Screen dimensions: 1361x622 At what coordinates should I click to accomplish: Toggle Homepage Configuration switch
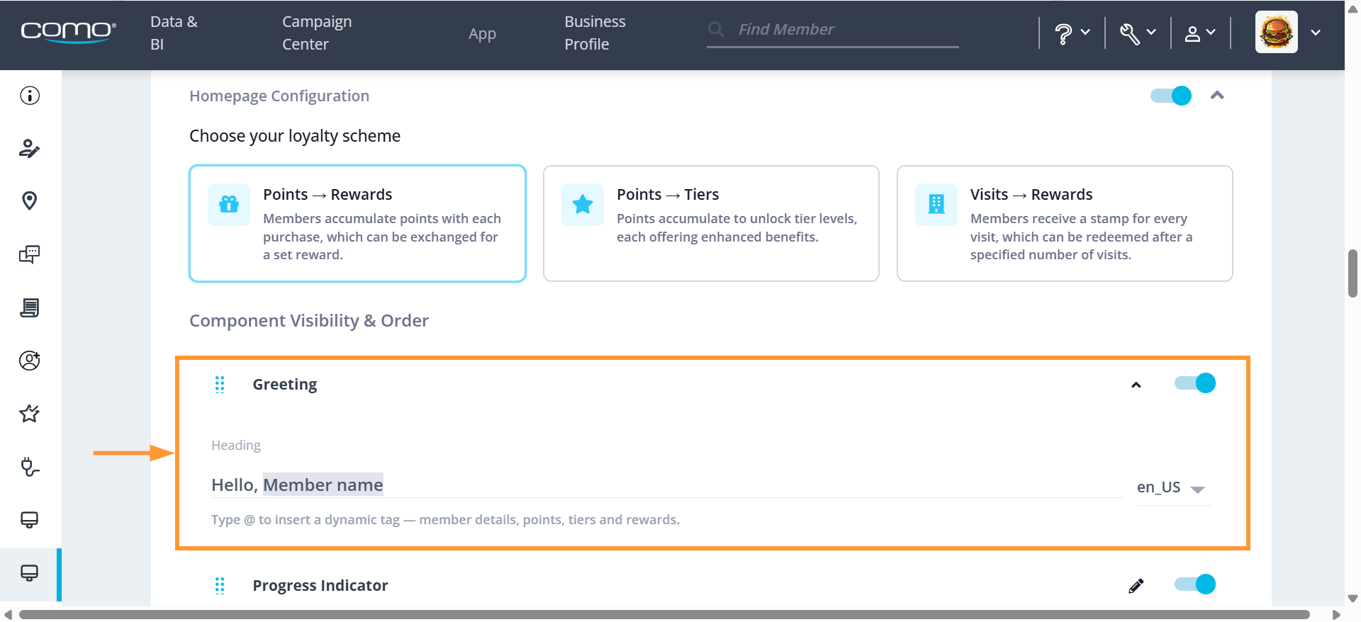pos(1171,96)
